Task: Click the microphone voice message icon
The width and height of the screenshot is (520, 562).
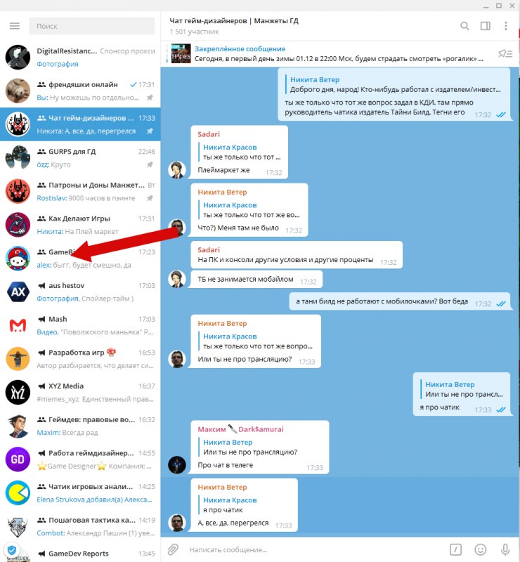Action: [505, 549]
